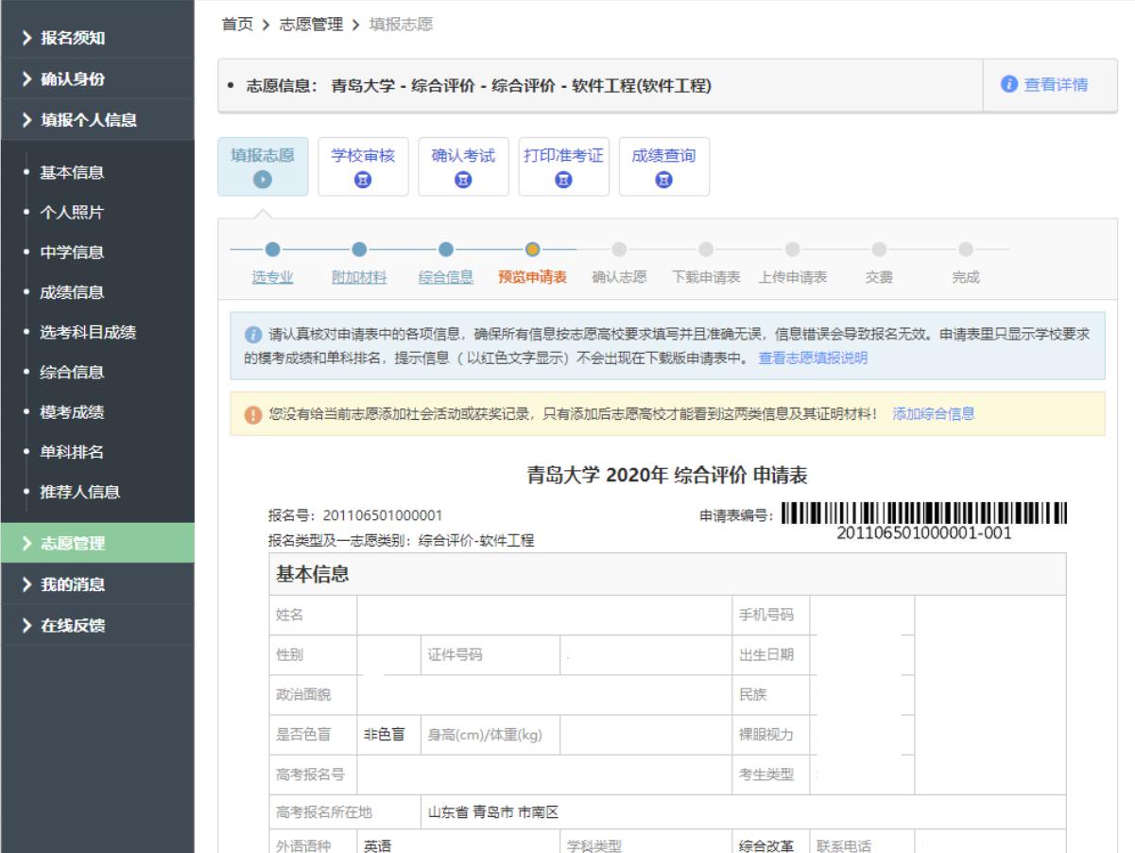
Task: Switch to the 学校审核 tab
Action: tap(363, 166)
